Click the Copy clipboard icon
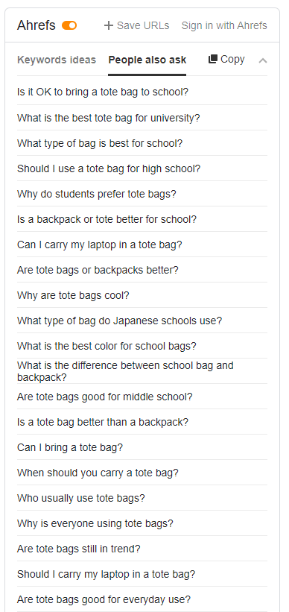Screen dimensions: 289x612 click(212, 59)
